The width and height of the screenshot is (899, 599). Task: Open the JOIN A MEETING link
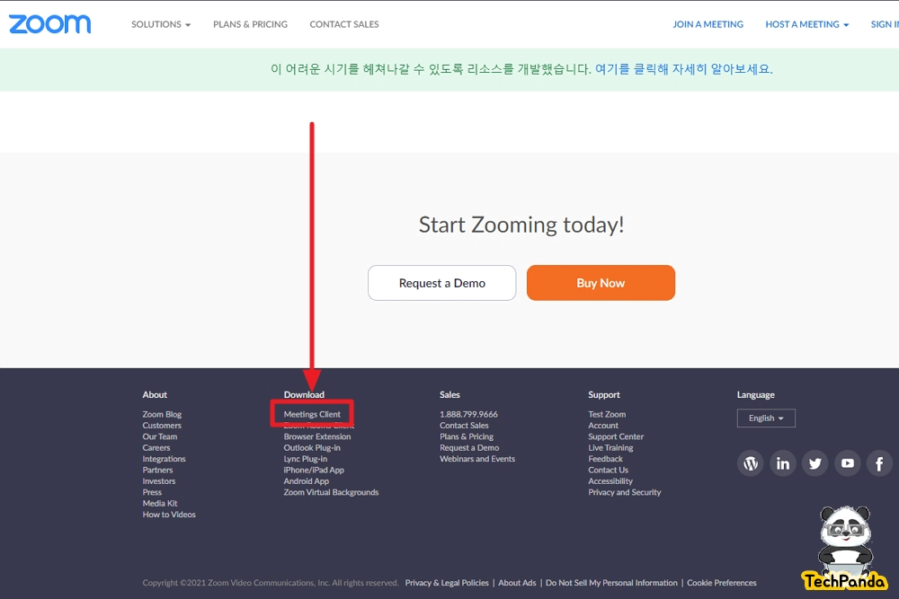click(x=708, y=24)
